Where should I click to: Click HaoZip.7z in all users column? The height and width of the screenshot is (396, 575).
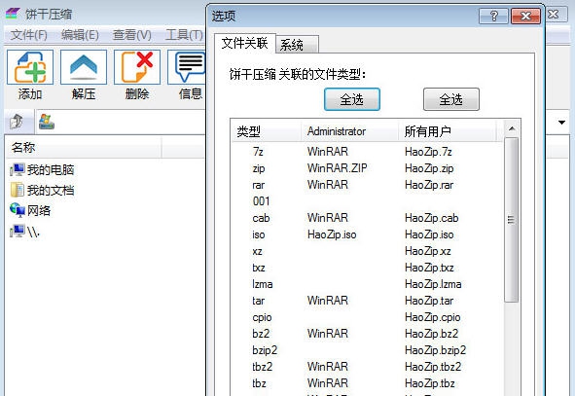[428, 152]
